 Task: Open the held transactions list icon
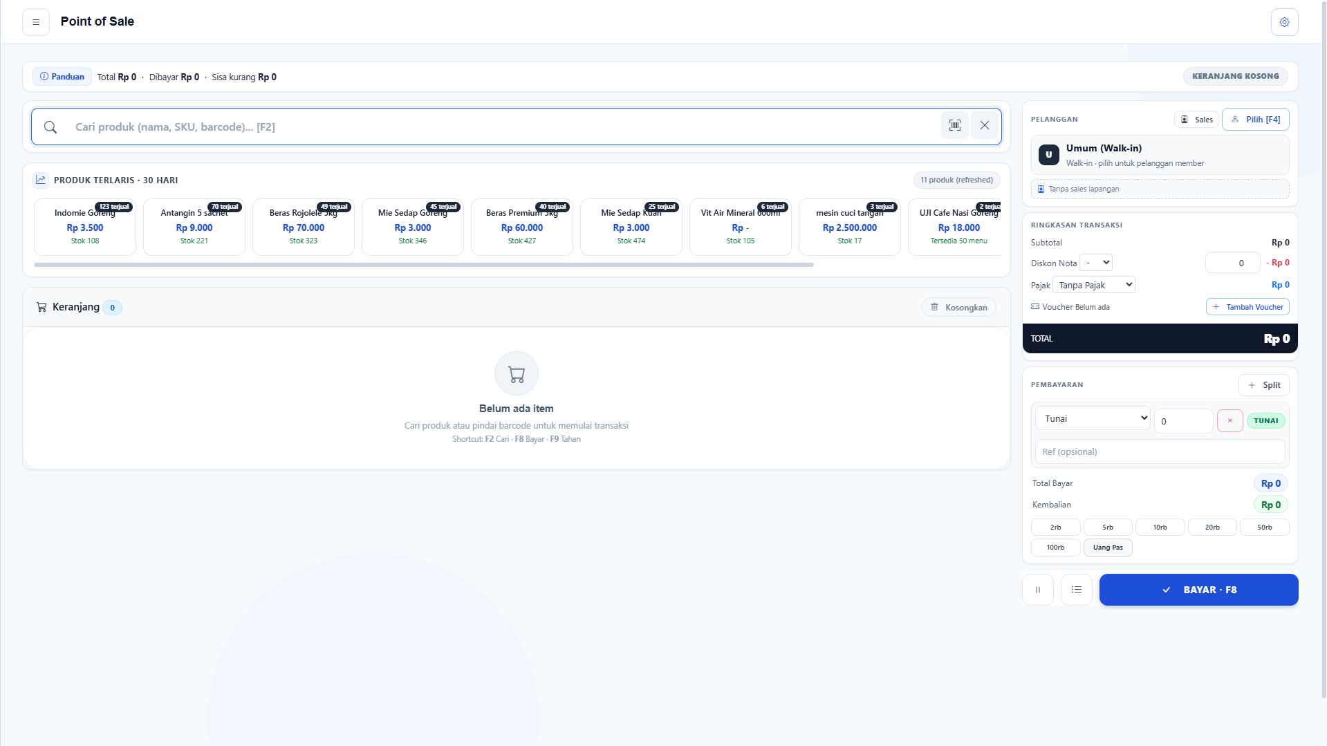tap(1076, 590)
